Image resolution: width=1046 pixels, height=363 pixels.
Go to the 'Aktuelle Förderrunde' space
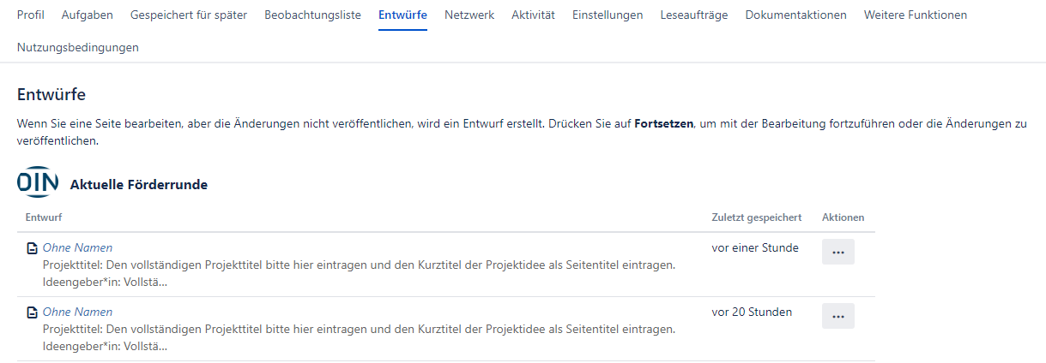[x=138, y=184]
